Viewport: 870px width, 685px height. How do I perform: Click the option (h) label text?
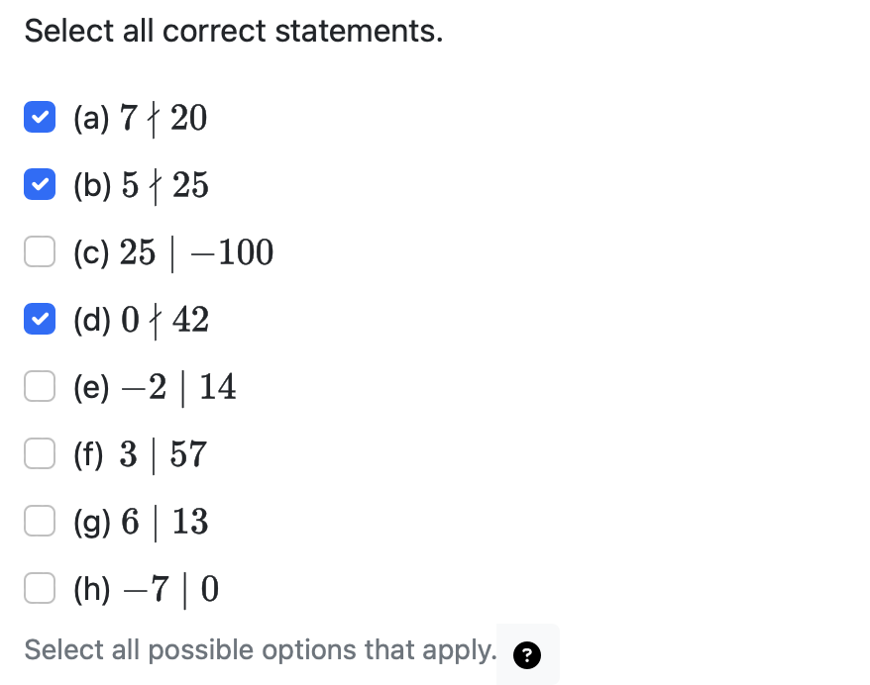pyautogui.click(x=144, y=588)
